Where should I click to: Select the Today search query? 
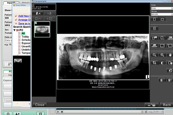(x=25, y=37)
